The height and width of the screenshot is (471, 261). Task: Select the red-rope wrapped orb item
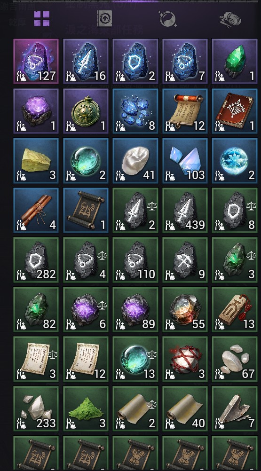pyautogui.click(x=185, y=359)
